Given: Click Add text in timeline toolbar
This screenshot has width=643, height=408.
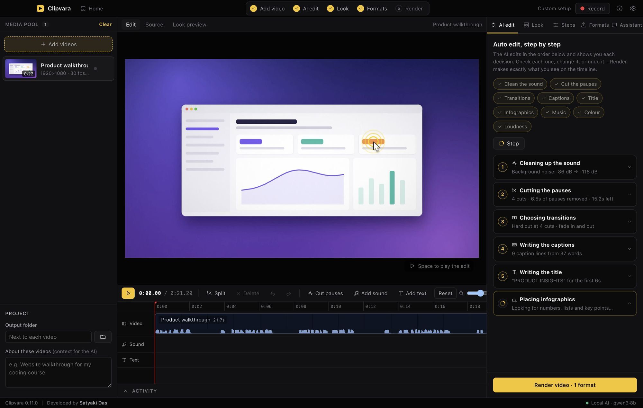Looking at the screenshot, I should coord(412,293).
